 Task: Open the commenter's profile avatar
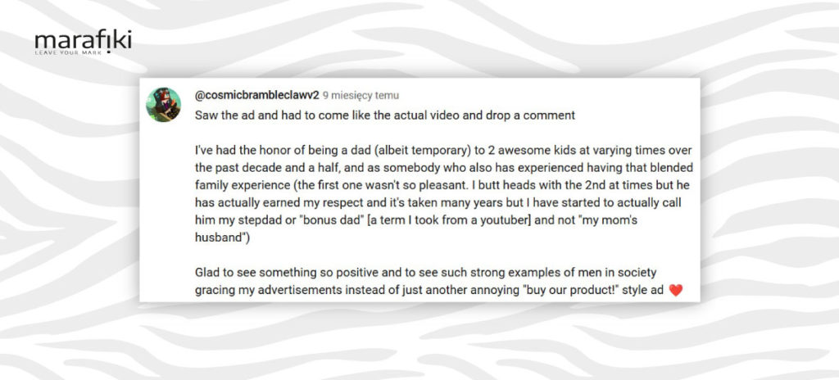coord(163,105)
